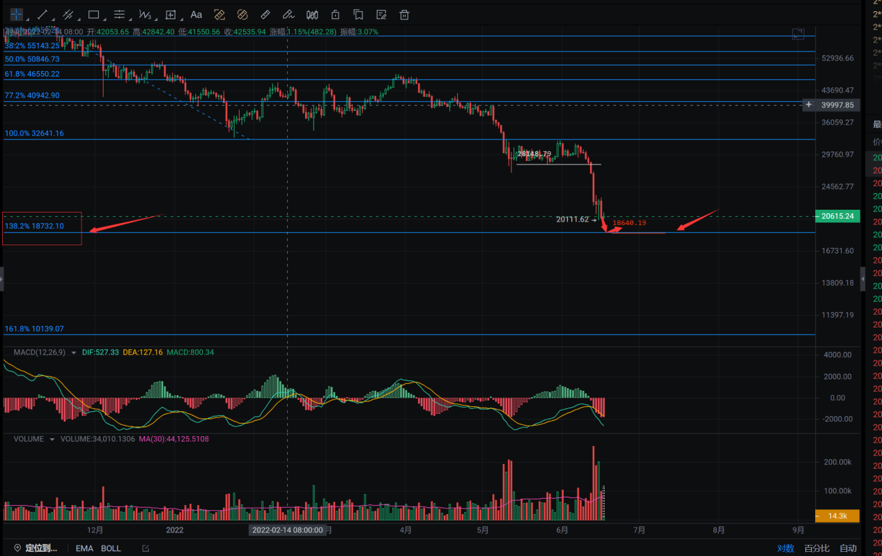Click the 20111.62 low price annotation
882x556 pixels.
(573, 219)
